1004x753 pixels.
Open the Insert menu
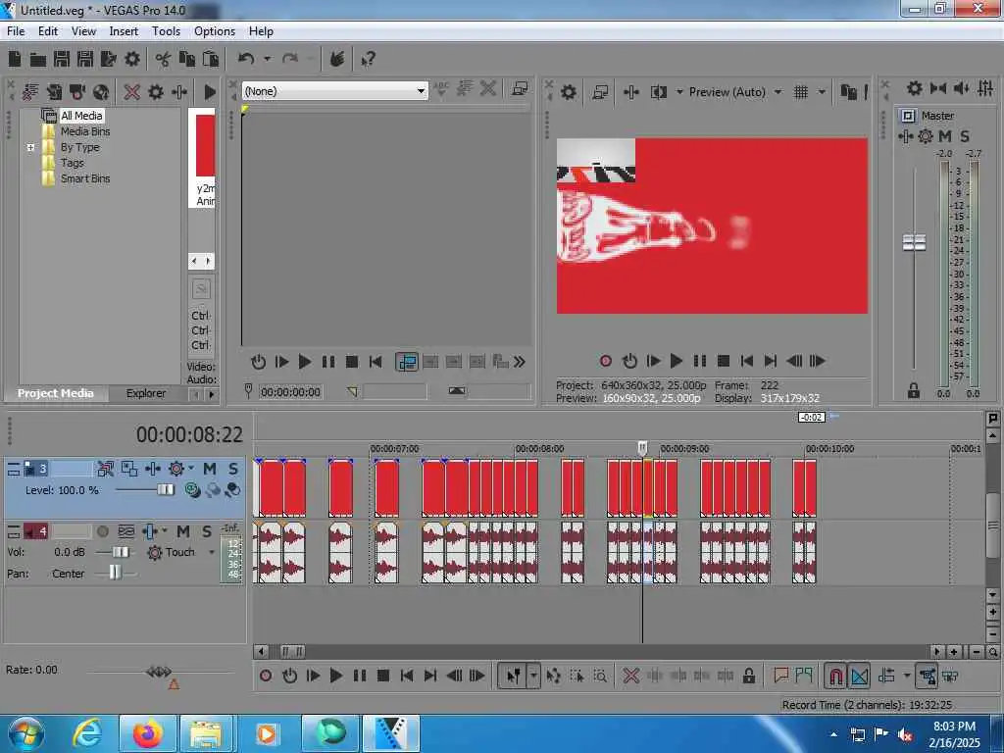tap(124, 31)
